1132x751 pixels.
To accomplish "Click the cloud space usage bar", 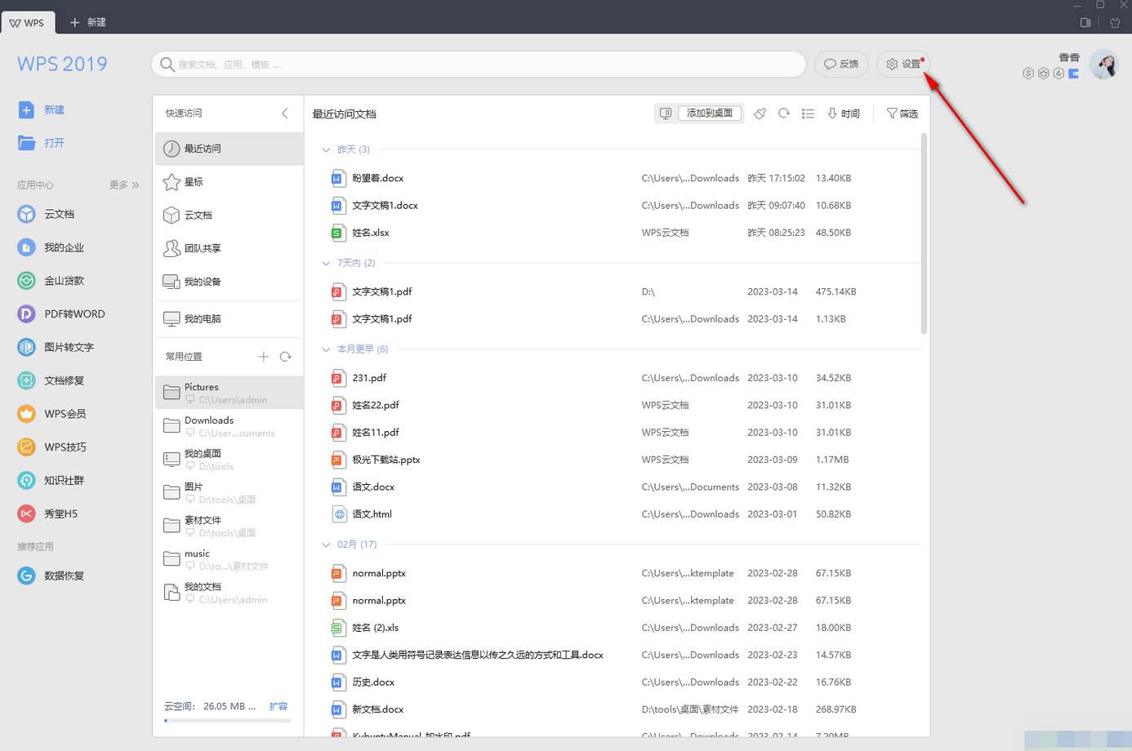I will pos(227,721).
